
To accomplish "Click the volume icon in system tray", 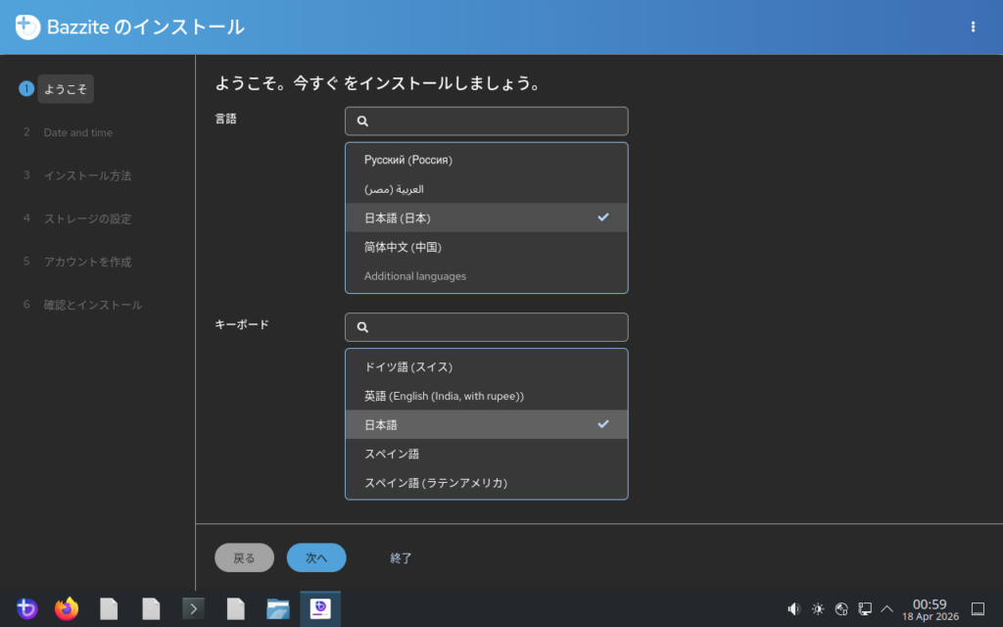I will (x=794, y=609).
